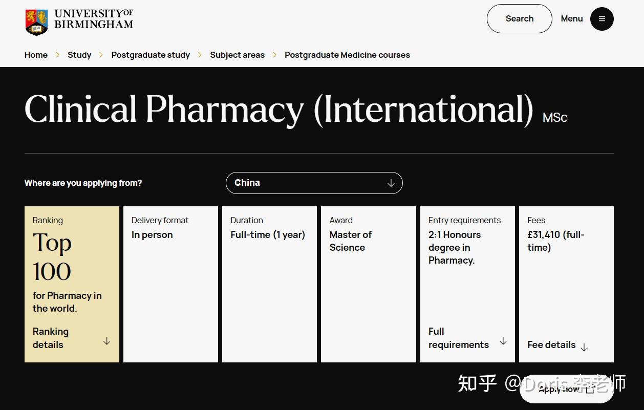Expand the Fee details section
This screenshot has height=410, width=644.
551,344
